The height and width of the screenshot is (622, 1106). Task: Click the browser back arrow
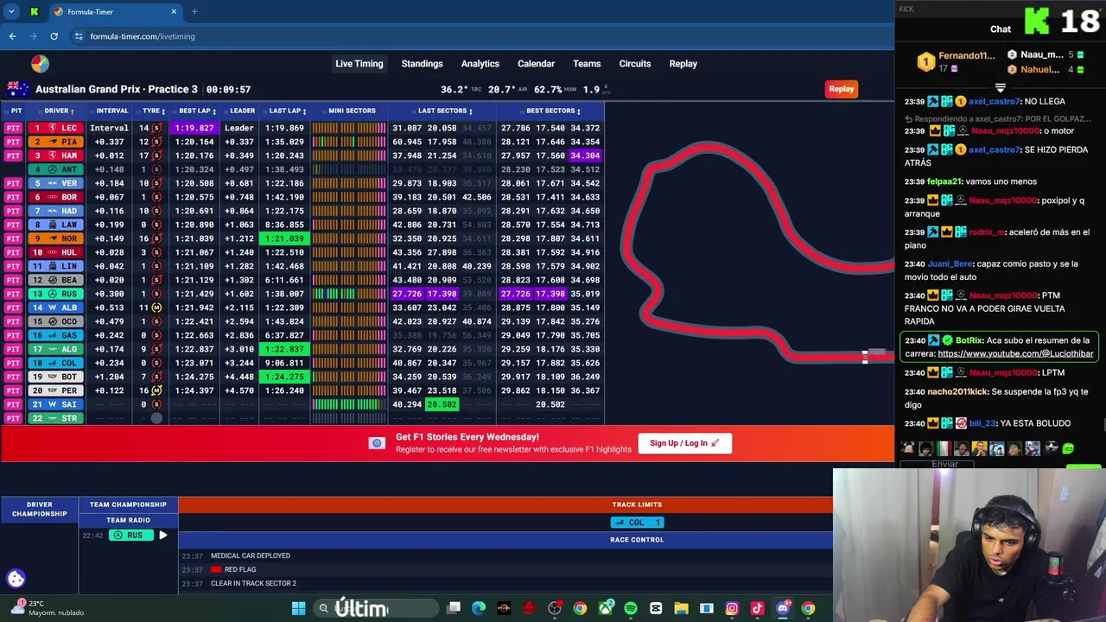pos(12,36)
